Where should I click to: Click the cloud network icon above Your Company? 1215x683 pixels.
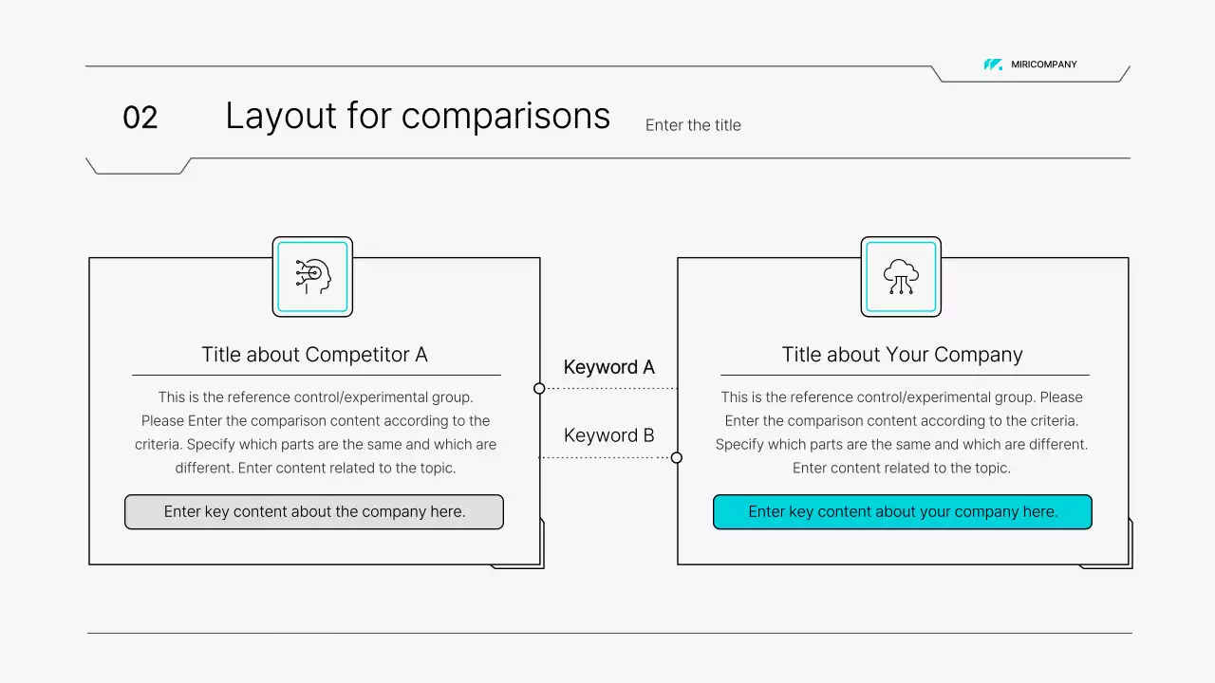tap(901, 276)
